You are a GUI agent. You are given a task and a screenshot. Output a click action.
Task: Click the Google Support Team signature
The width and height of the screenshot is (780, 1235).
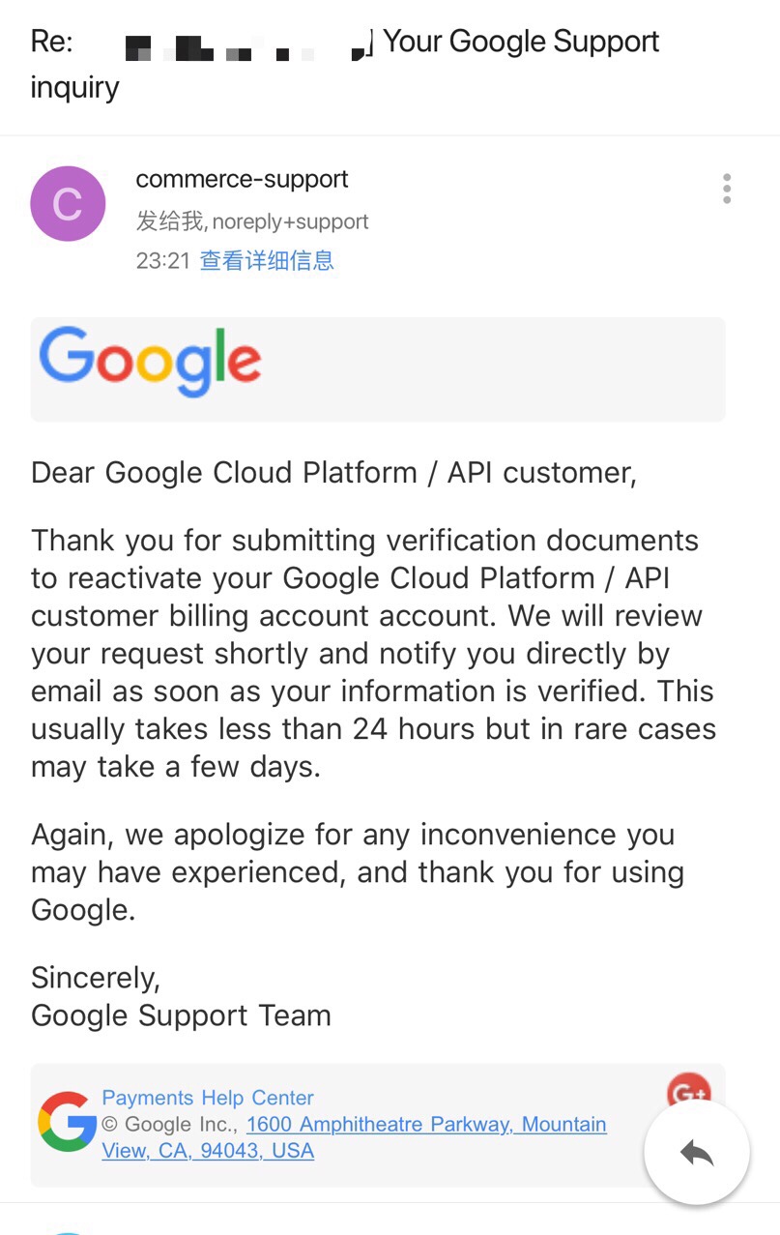point(181,1015)
